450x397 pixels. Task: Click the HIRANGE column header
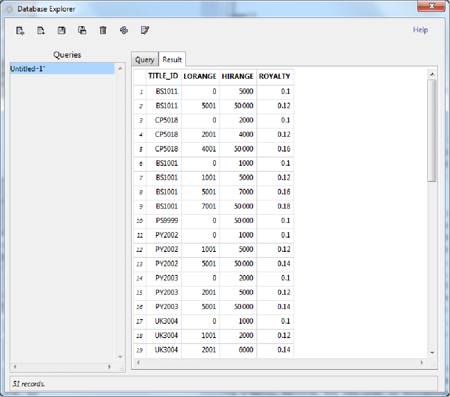pyautogui.click(x=237, y=76)
